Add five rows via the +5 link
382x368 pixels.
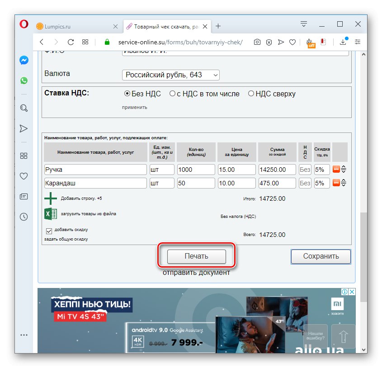pos(99,198)
